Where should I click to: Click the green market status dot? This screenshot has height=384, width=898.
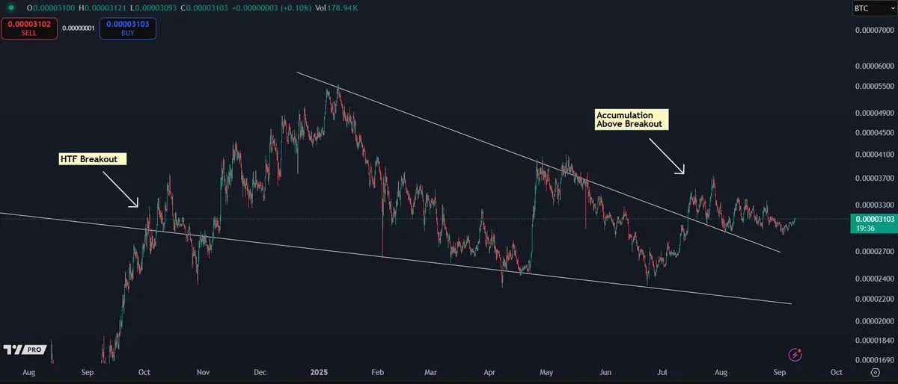click(x=10, y=7)
